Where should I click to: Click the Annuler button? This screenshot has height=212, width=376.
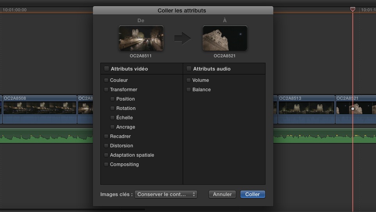point(222,194)
